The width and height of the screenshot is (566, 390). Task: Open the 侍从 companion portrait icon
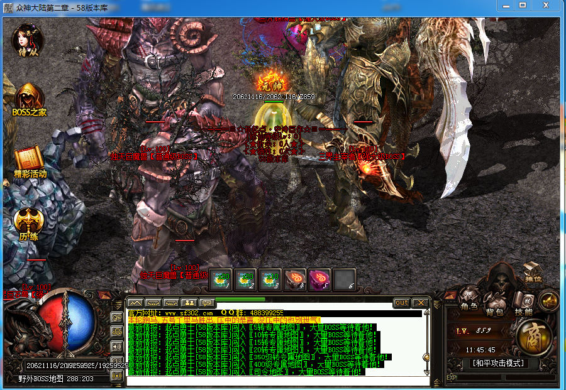28,40
